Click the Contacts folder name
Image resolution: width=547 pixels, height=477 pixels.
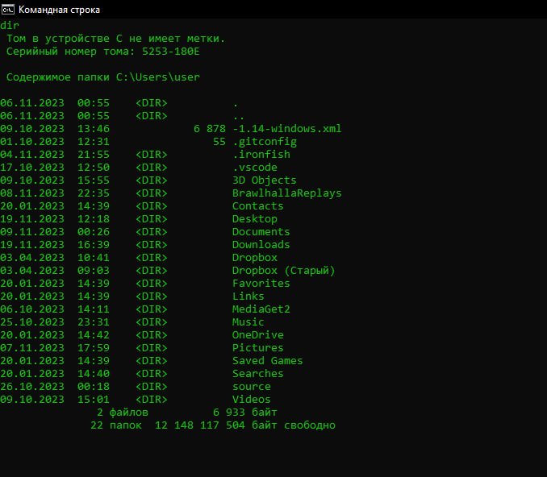pos(258,206)
